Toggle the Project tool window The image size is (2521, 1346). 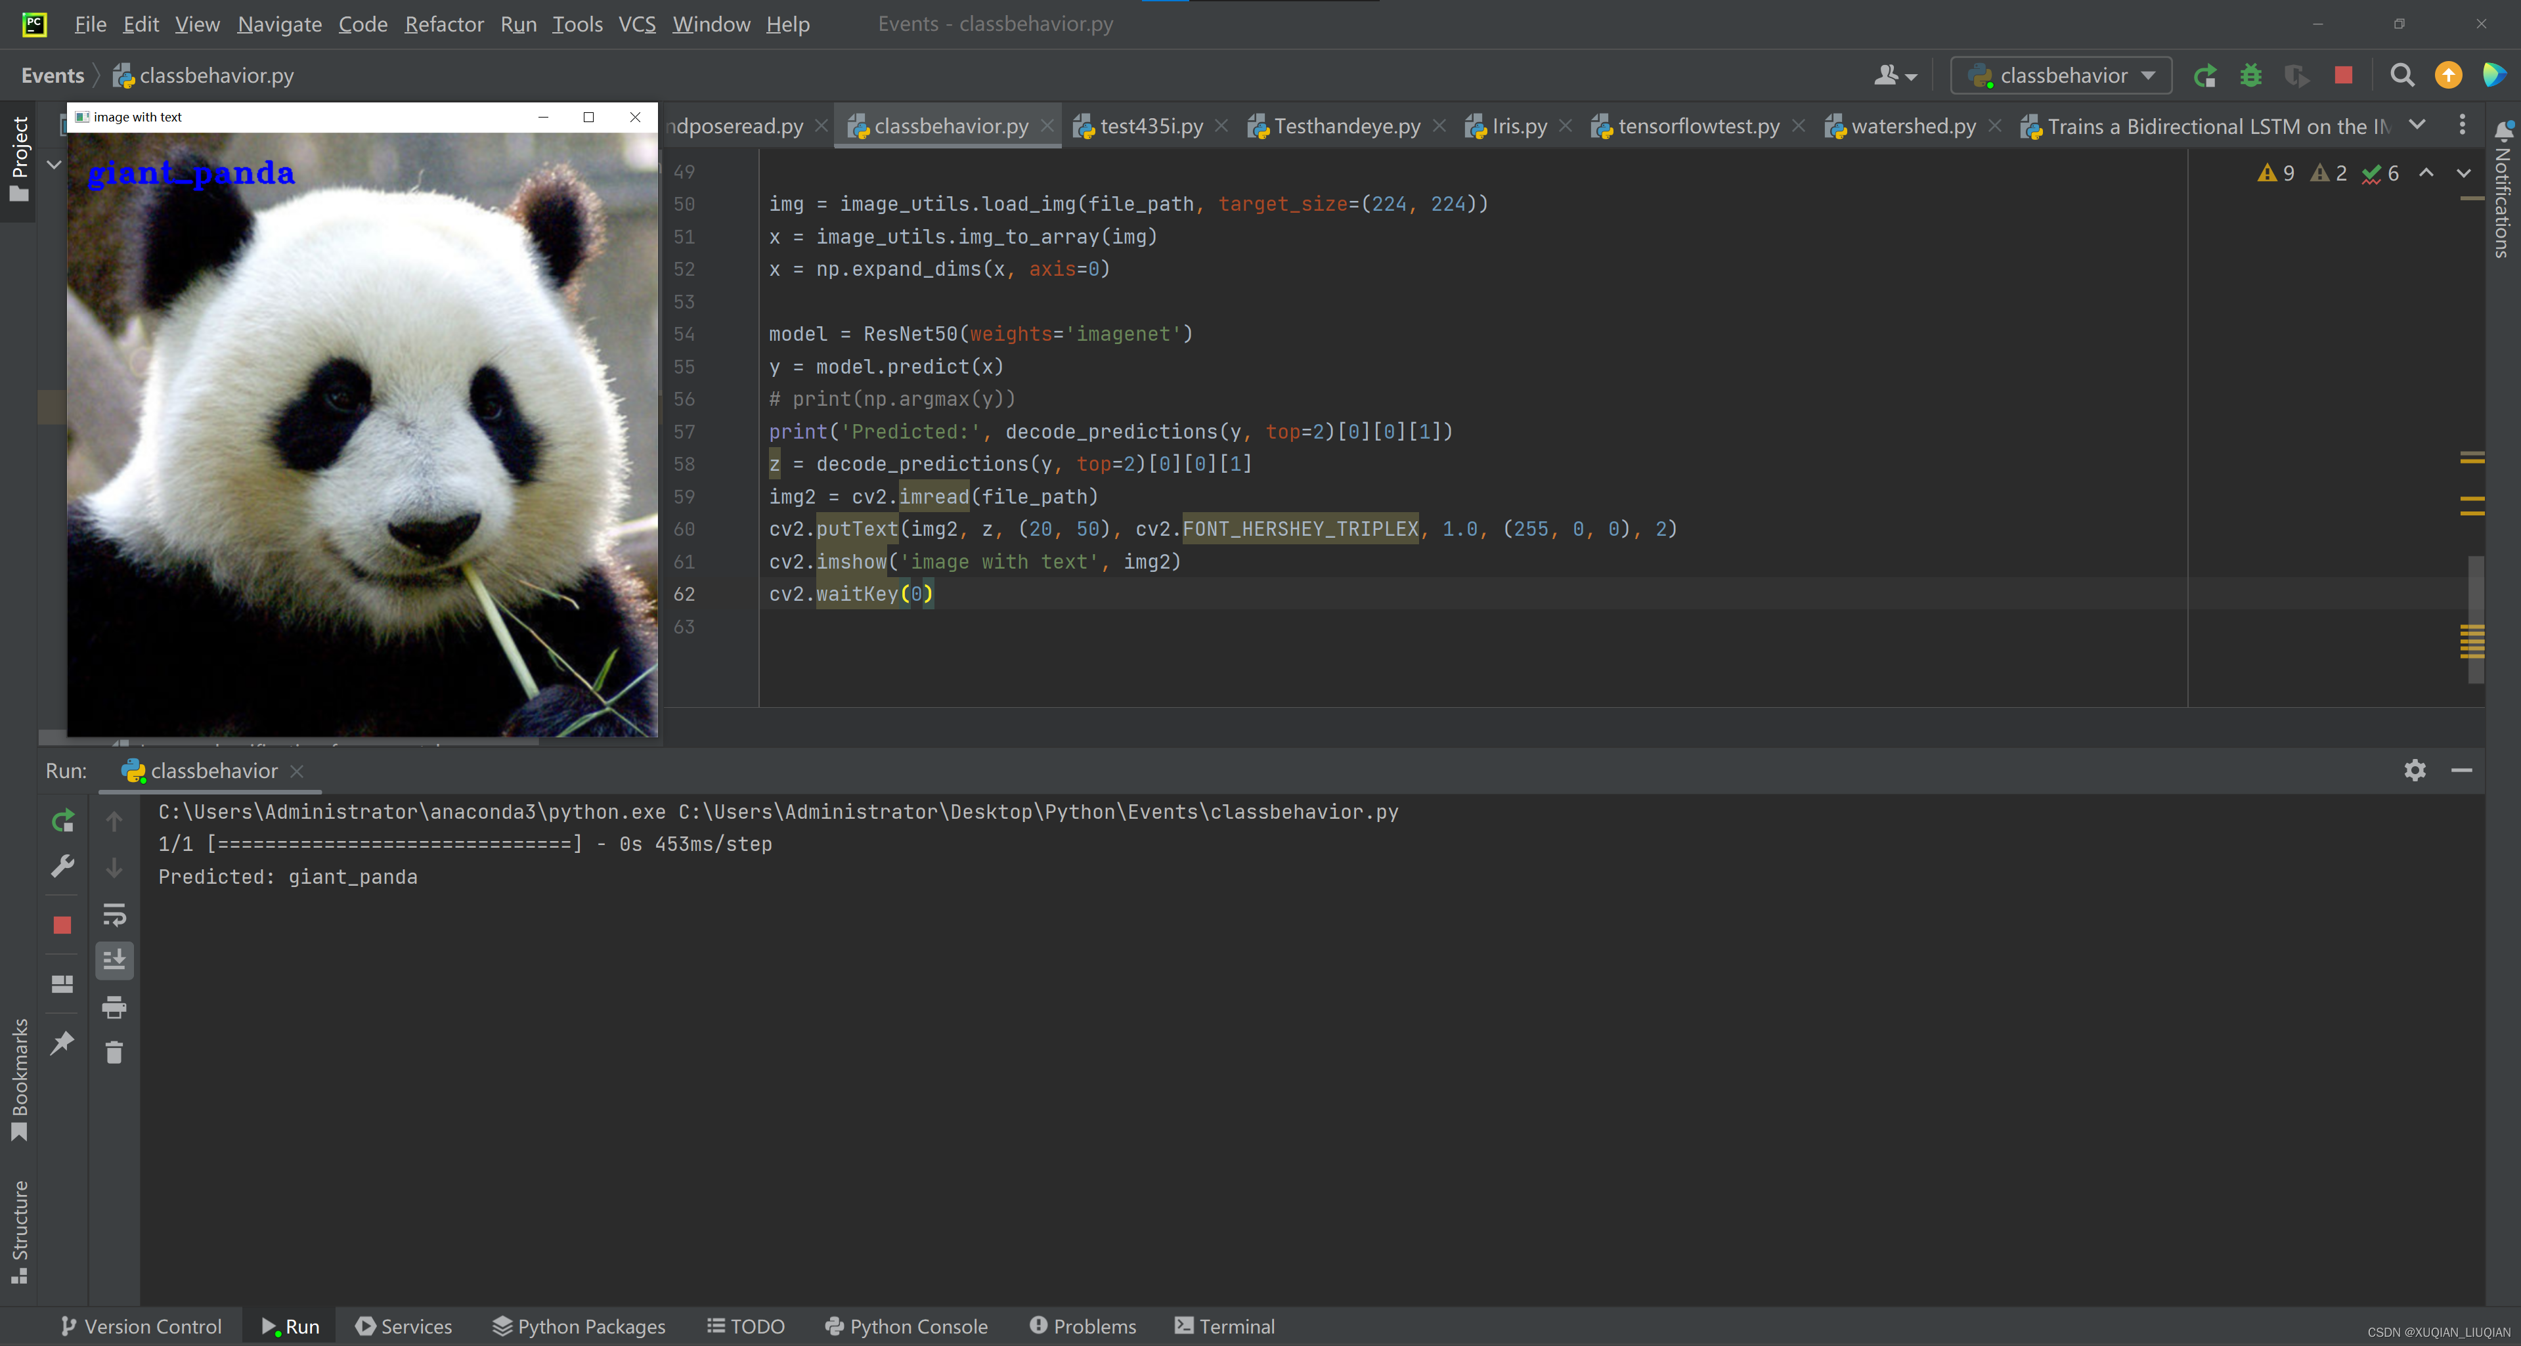[18, 158]
